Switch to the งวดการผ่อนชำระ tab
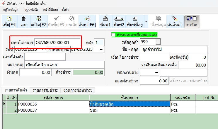The image size is (218, 129). (78, 91)
